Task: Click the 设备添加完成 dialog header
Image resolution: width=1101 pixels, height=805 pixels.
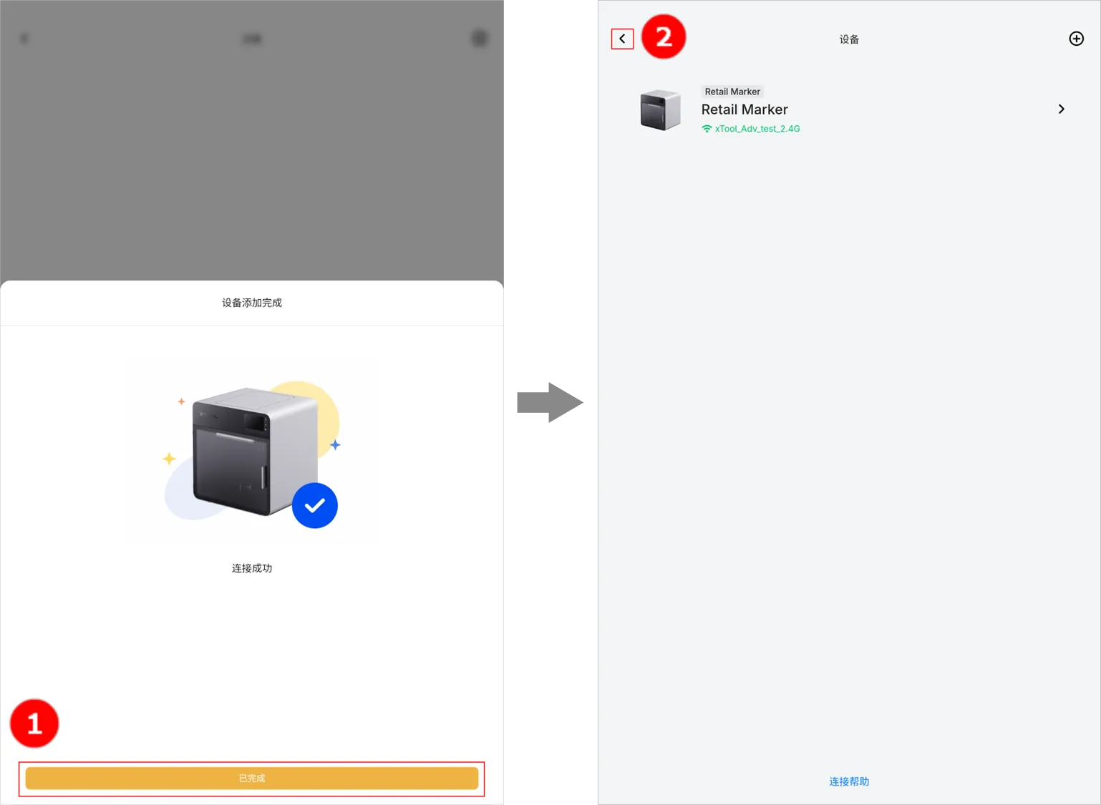Action: click(x=252, y=303)
